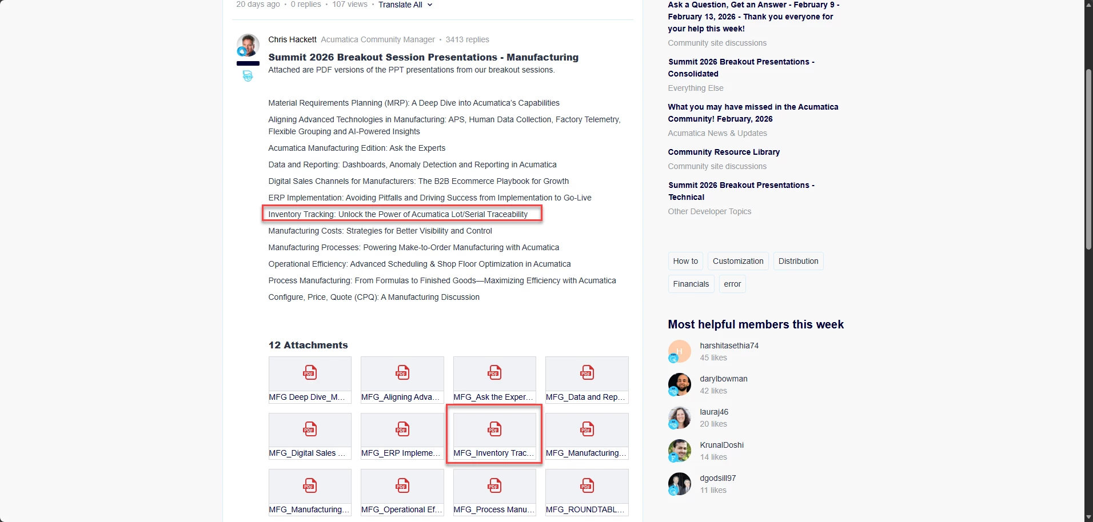Open the lauraj46 username link
Viewport: 1093px width, 522px height.
click(x=714, y=412)
